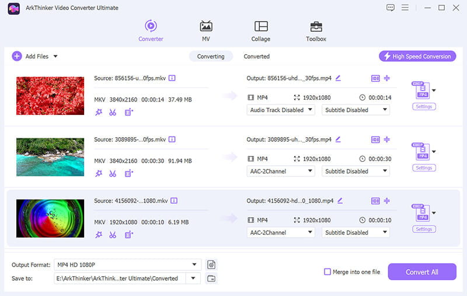
Task: Click the Add Files plus button
Action: (x=17, y=56)
